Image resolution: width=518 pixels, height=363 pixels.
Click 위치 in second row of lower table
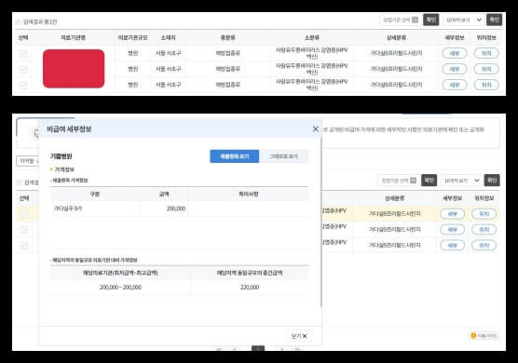click(x=484, y=230)
